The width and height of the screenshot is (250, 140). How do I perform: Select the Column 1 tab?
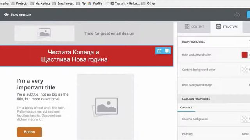coord(186,107)
